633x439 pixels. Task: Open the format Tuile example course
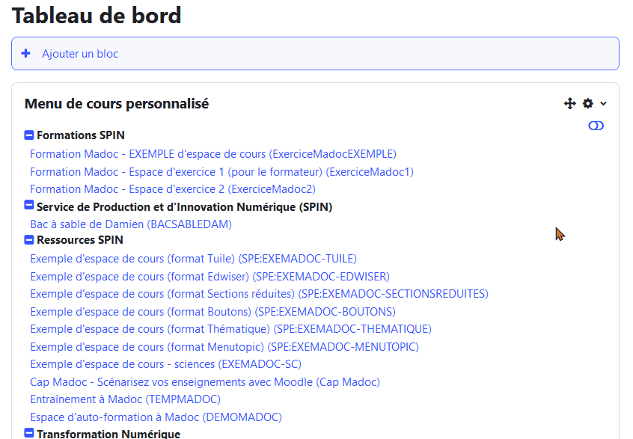coord(193,258)
